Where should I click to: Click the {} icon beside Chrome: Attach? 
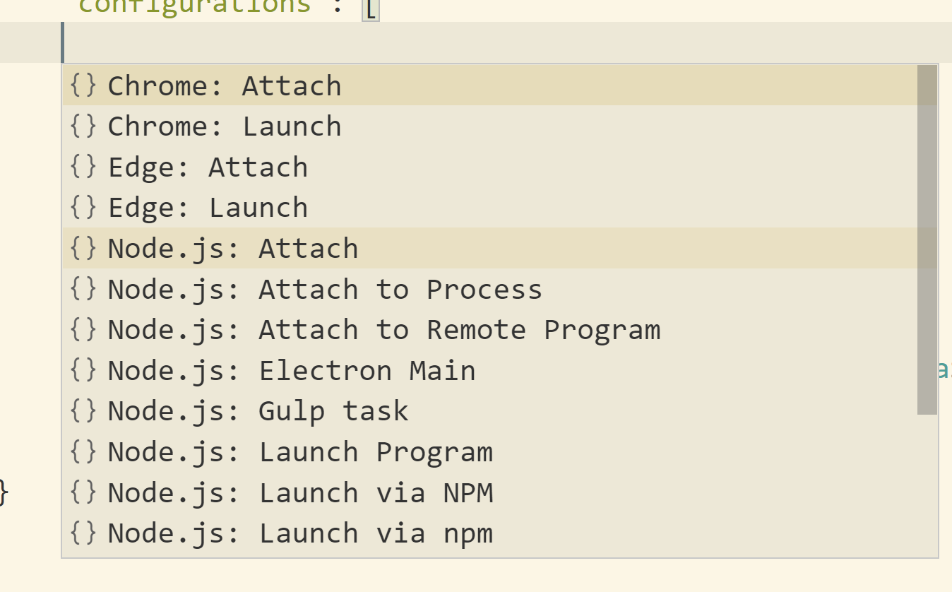point(82,85)
